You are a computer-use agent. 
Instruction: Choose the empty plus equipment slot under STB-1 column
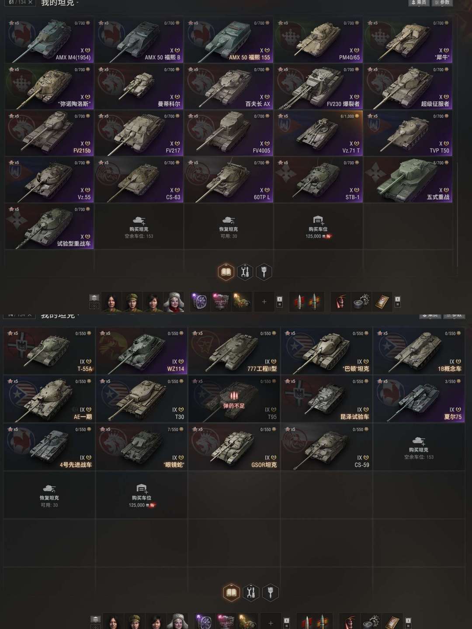(x=264, y=302)
